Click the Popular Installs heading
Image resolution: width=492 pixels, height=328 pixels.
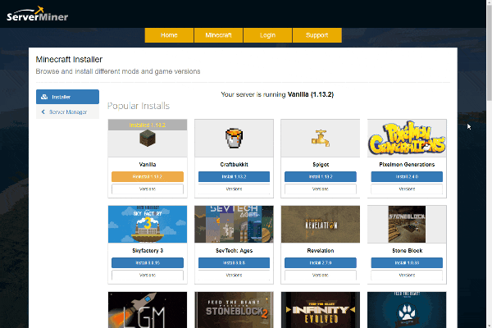139,106
